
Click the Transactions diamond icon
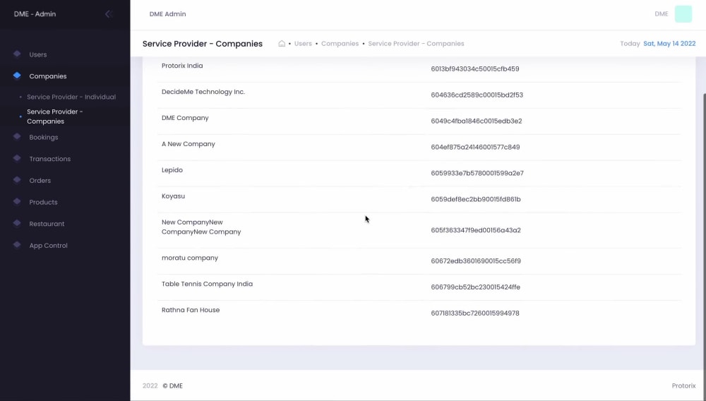17,158
